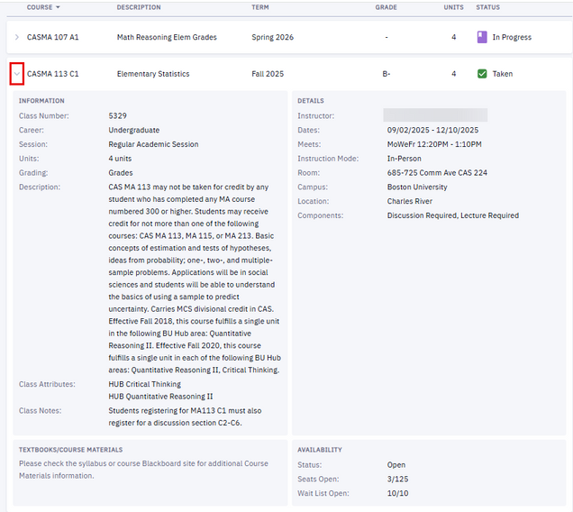Click the Blackboard course materials note
The width and height of the screenshot is (573, 512).
(143, 470)
